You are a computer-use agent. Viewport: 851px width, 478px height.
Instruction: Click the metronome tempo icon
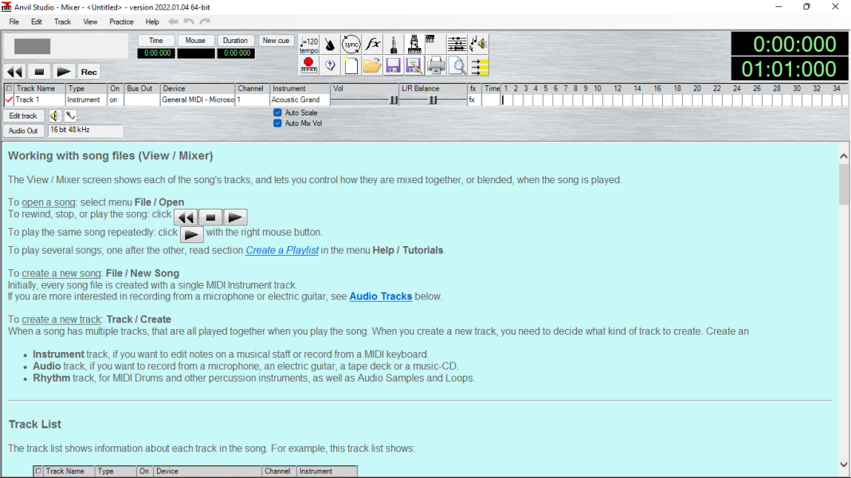pos(309,44)
